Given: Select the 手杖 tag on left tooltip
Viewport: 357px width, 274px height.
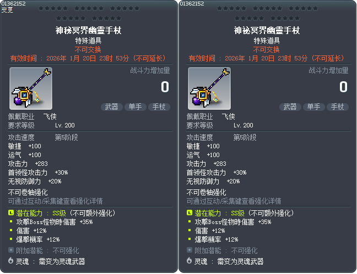Looking at the screenshot, I should [159, 107].
